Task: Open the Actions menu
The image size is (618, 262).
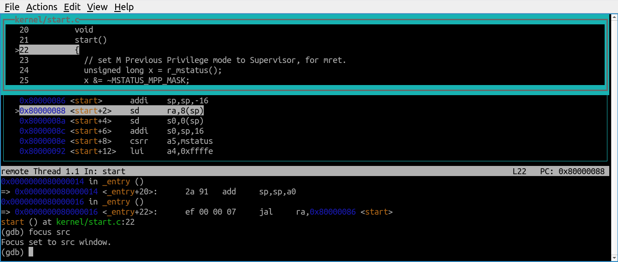Action: (x=41, y=7)
